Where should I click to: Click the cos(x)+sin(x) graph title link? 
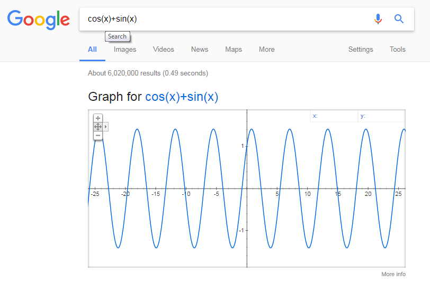(x=182, y=97)
